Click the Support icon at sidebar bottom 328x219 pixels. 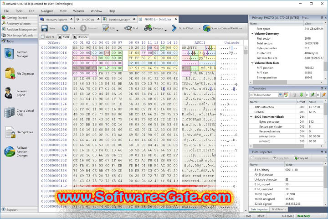coord(4,209)
